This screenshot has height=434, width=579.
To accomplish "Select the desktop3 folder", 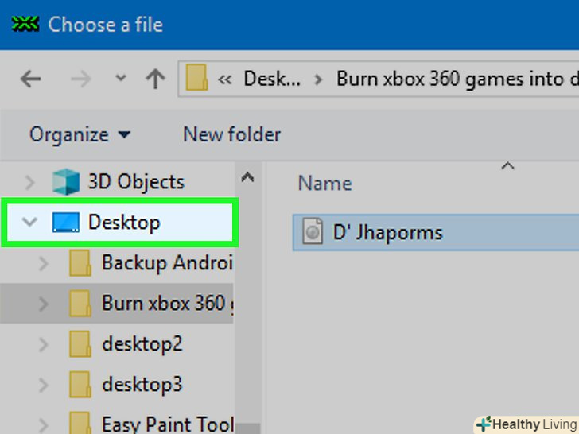I will coord(142,385).
